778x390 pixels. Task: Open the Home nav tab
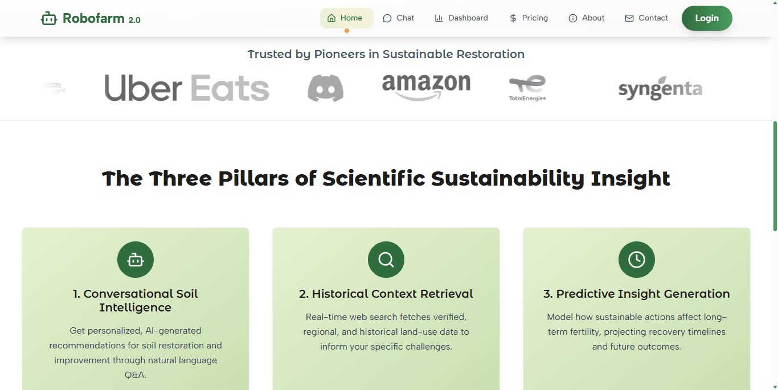point(346,18)
